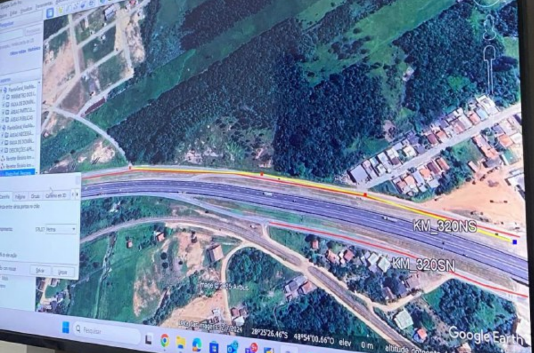This screenshot has width=534, height=353.
Task: Click the blue sidebar toggle toolbar icon
Action: pyautogui.click(x=50, y=12)
